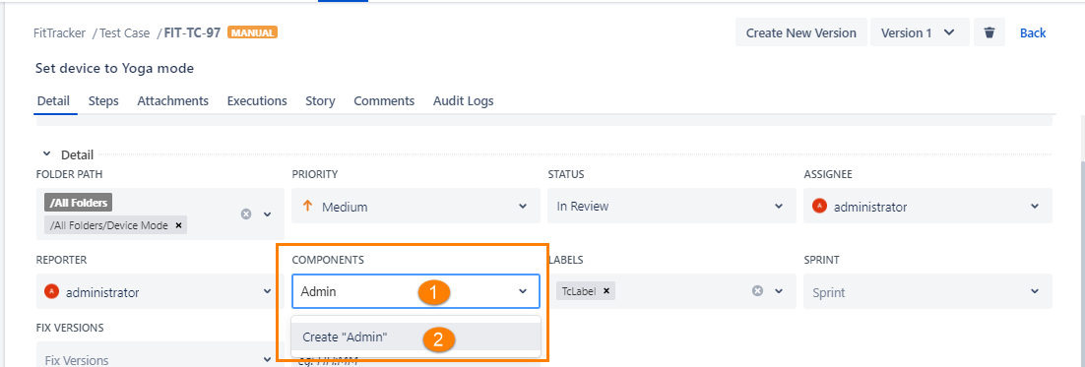
Task: Remove the TcLabel label tag
Action: pyautogui.click(x=606, y=291)
